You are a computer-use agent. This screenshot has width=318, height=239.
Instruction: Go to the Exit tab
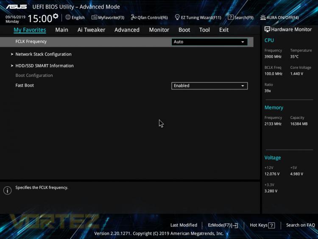click(x=224, y=30)
